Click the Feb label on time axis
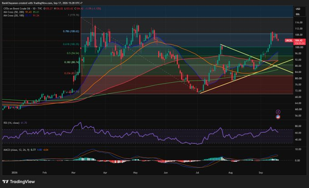 [x=45, y=173]
